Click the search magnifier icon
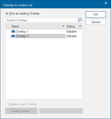111x119 pixels. [80, 20]
